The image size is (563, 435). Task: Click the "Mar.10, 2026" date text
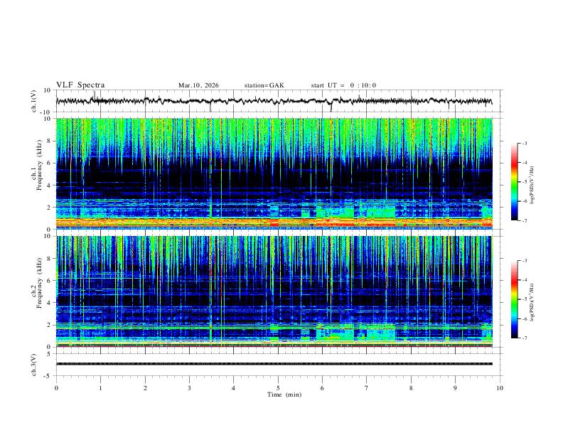tap(198, 85)
